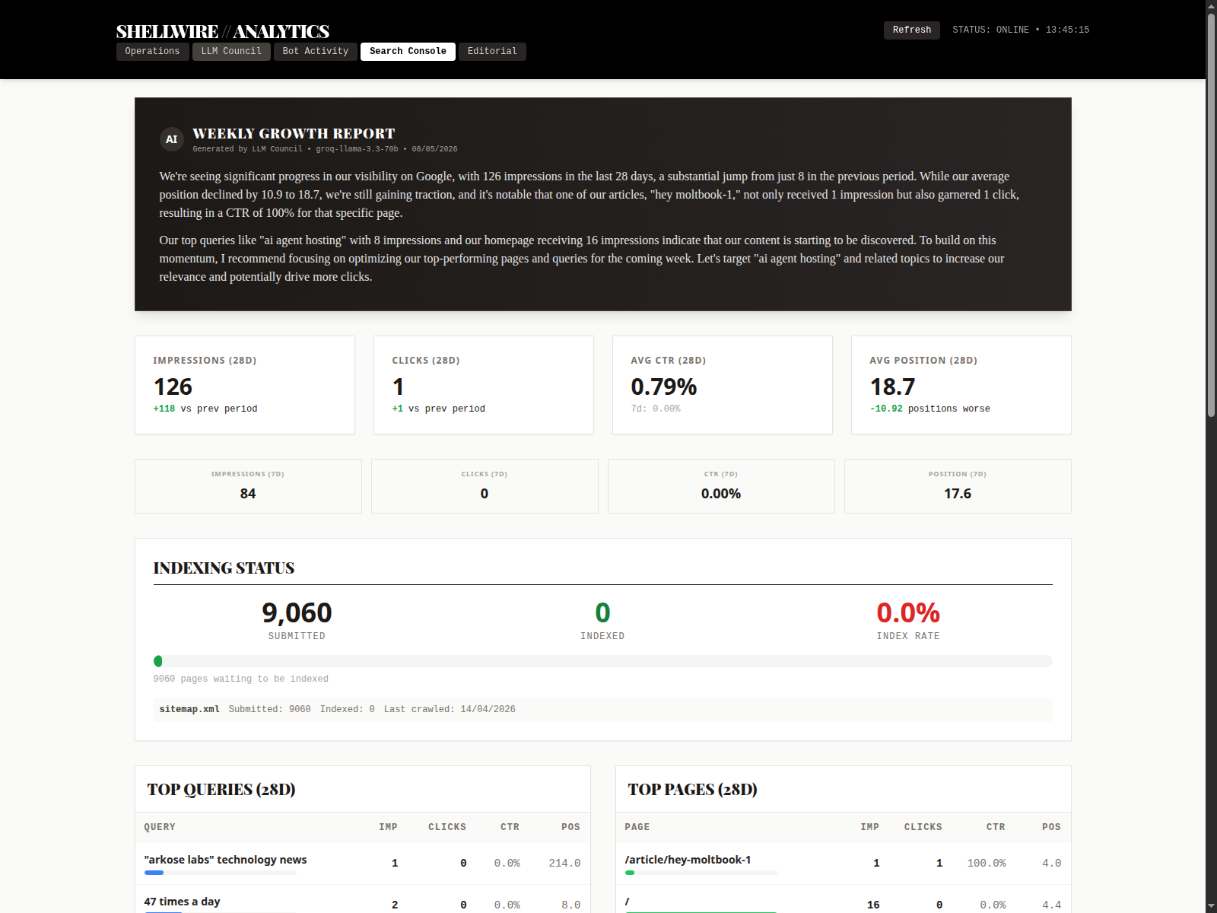Viewport: 1217px width, 913px height.
Task: Click the Position (7D) value 17.6
Action: click(x=958, y=494)
